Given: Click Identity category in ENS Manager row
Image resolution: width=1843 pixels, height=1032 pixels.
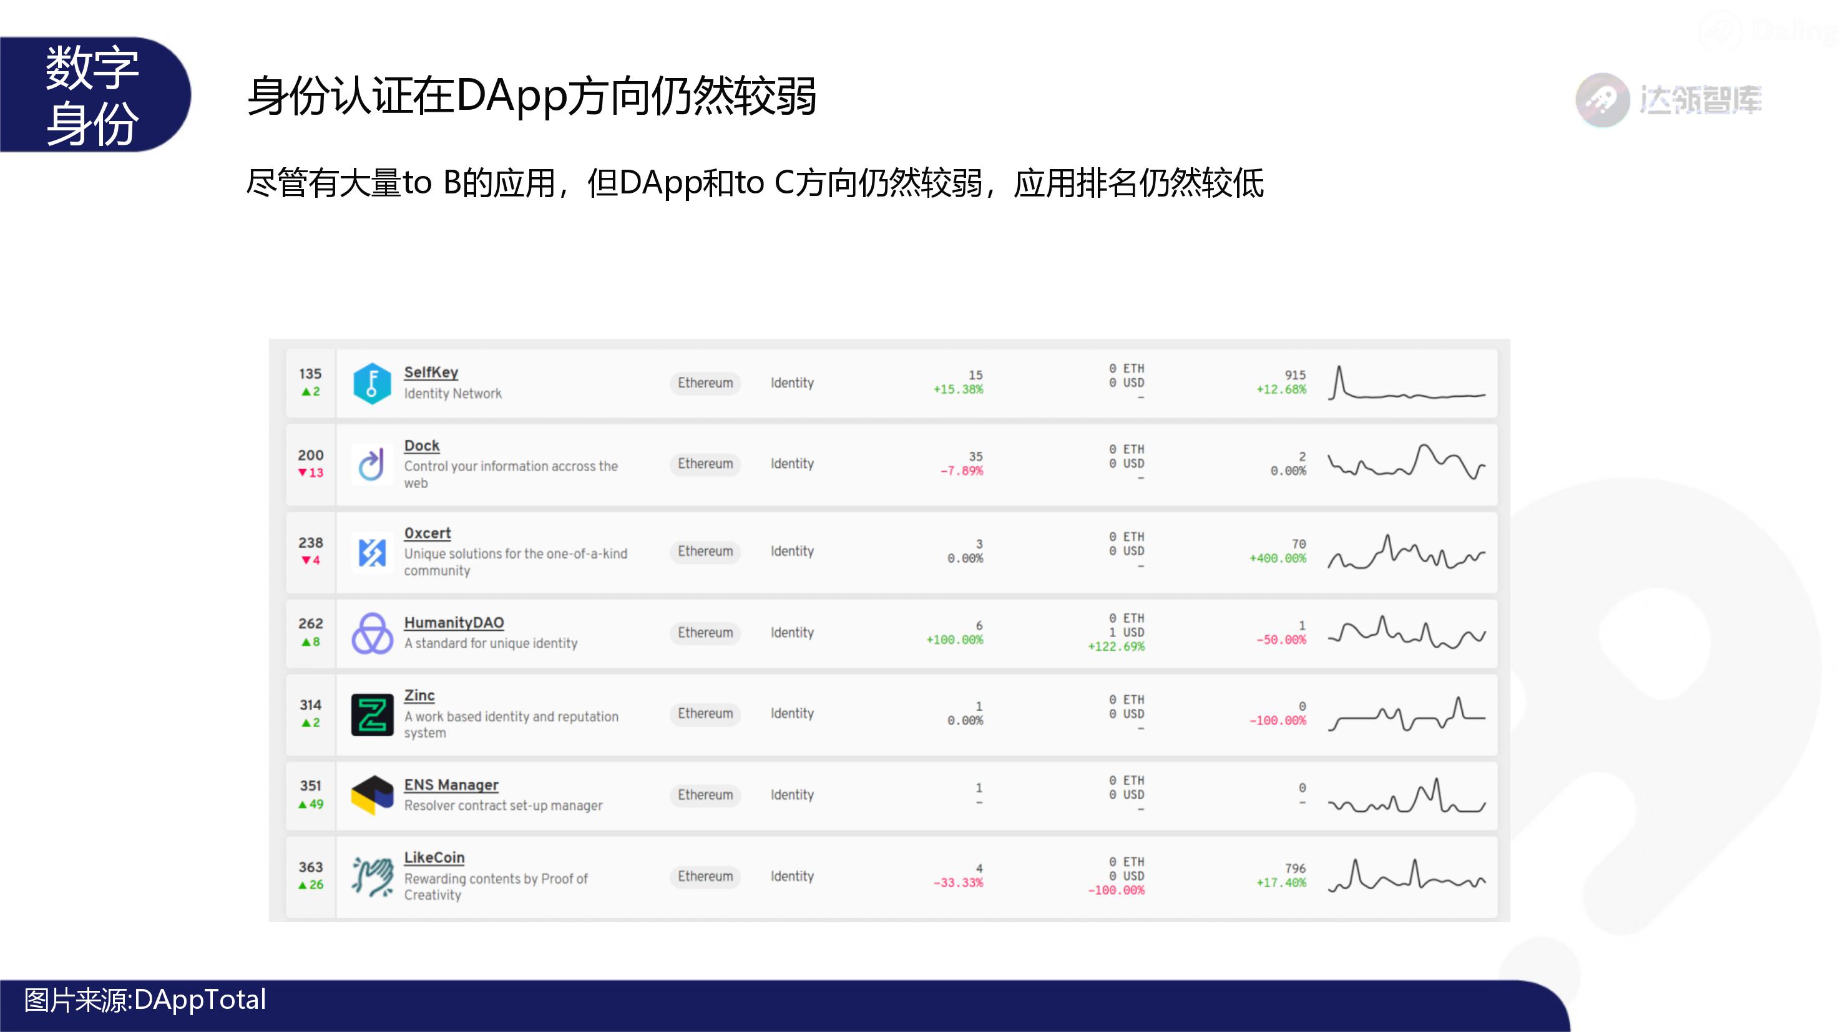Looking at the screenshot, I should pos(792,796).
